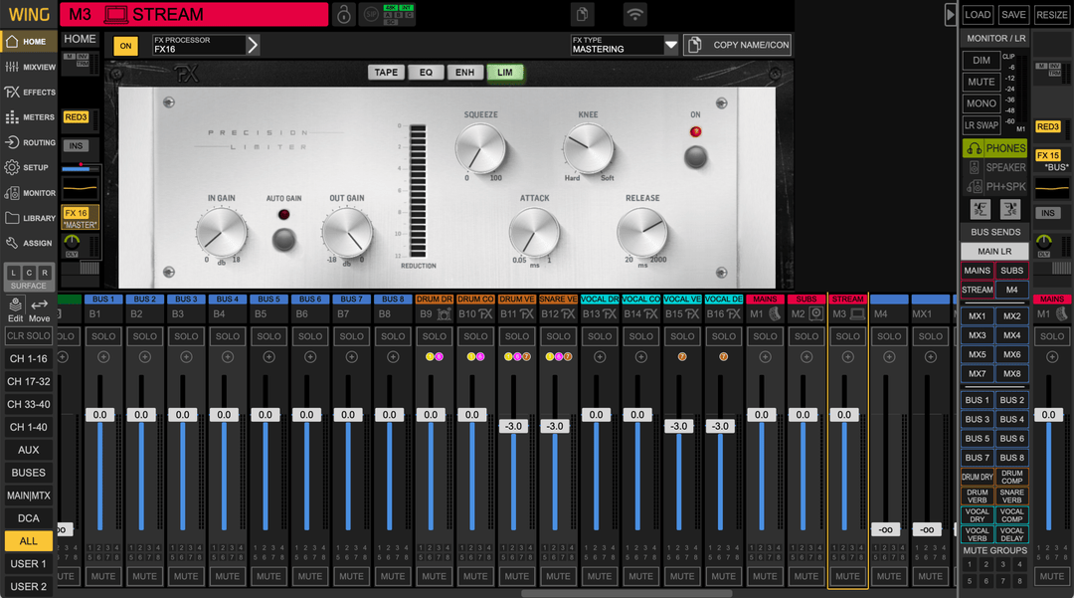This screenshot has height=598, width=1074.
Task: Mute the B1 bus channel
Action: pyautogui.click(x=103, y=576)
